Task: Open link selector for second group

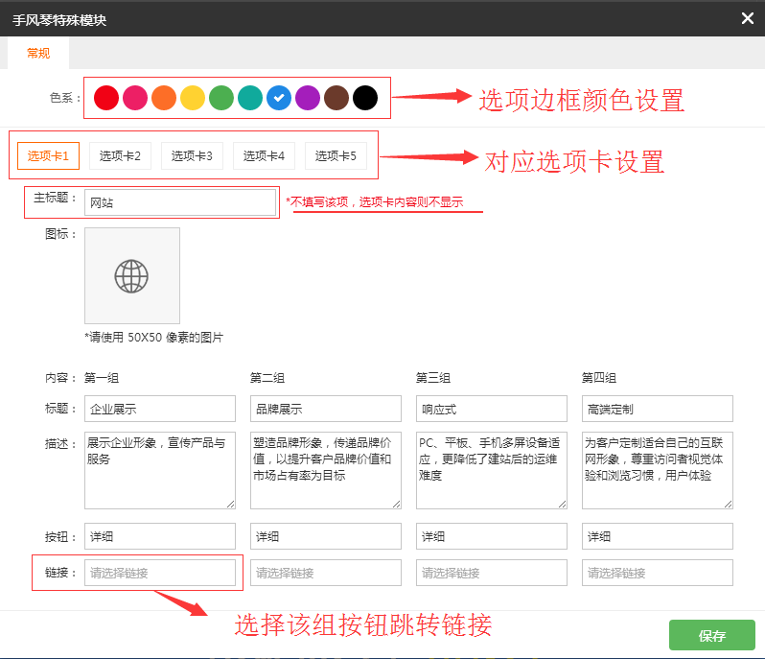Action: [x=326, y=573]
